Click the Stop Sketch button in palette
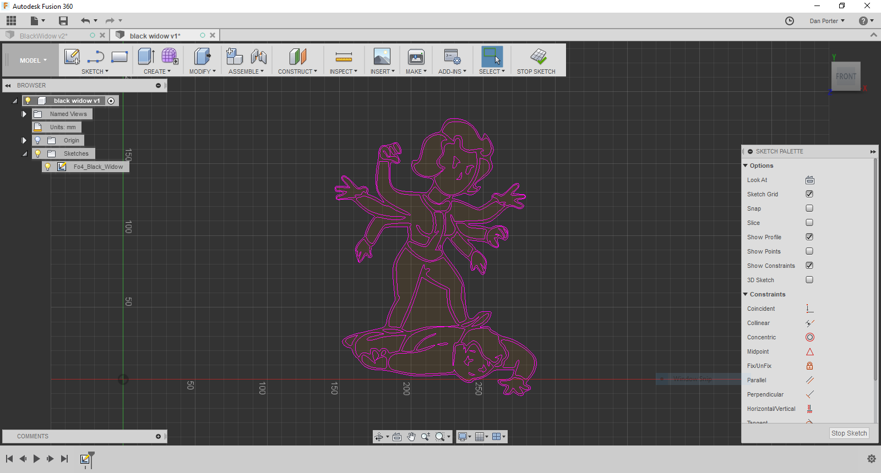This screenshot has height=473, width=881. (x=849, y=433)
